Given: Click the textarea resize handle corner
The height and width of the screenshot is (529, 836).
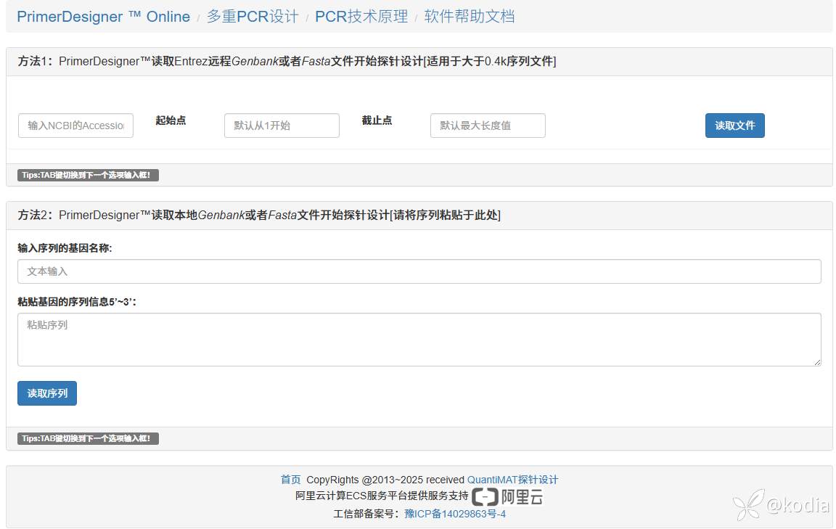Looking at the screenshot, I should click(x=817, y=362).
